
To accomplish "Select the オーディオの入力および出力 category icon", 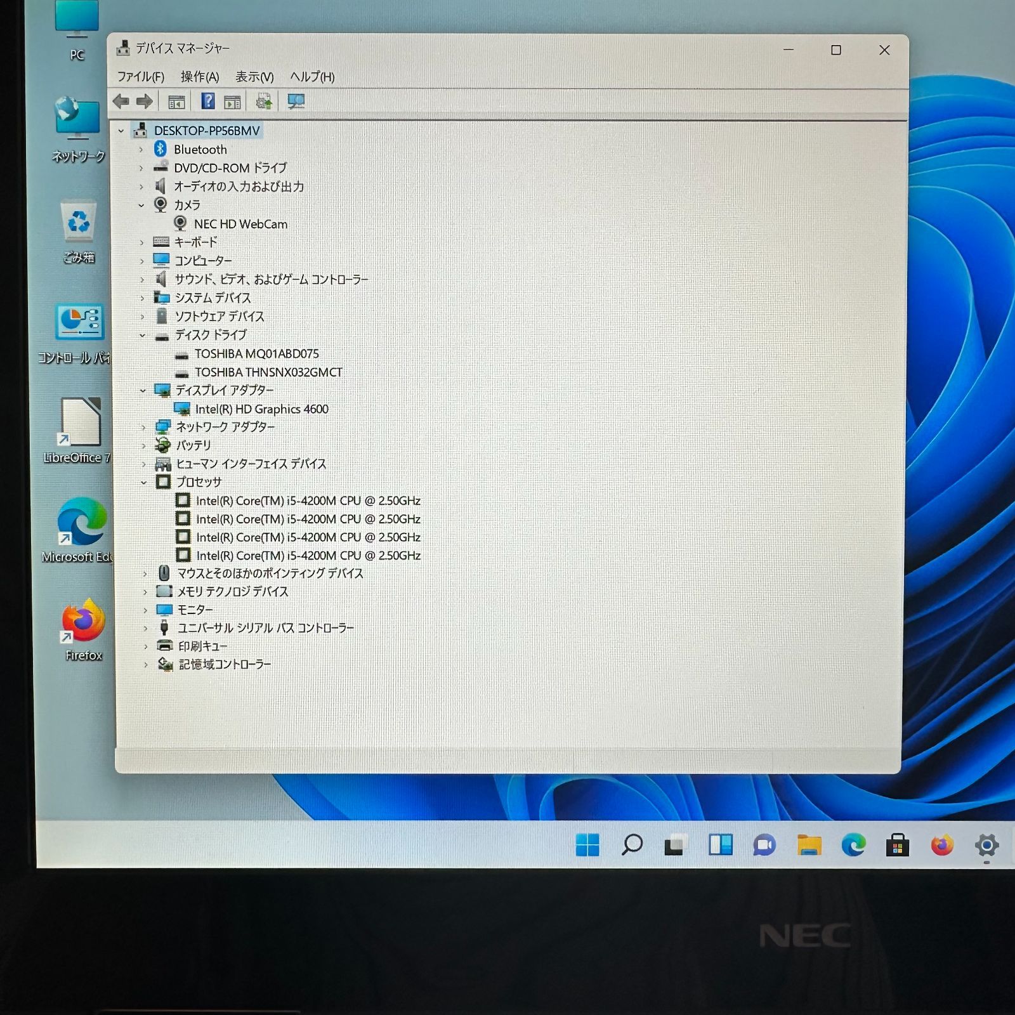I will [160, 186].
